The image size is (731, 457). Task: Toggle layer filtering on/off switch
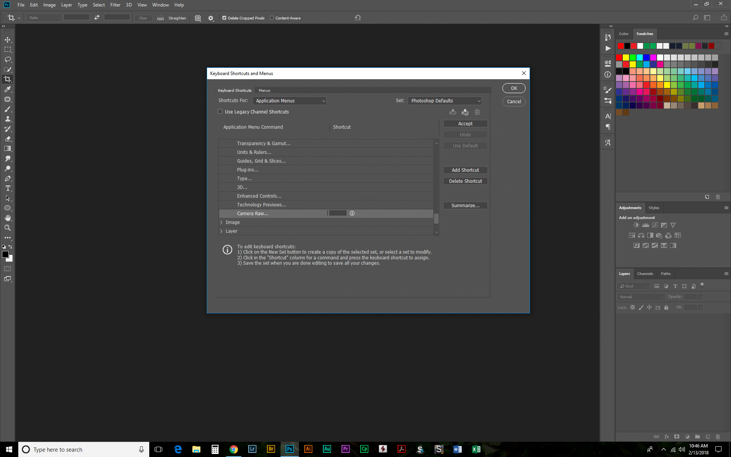coord(702,285)
